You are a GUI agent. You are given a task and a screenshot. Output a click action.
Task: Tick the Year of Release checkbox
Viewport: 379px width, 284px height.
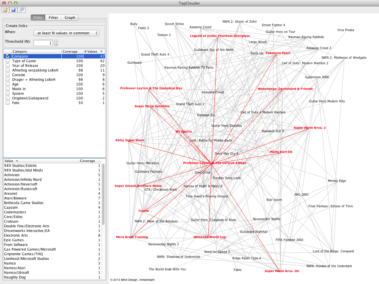[x=8, y=66]
